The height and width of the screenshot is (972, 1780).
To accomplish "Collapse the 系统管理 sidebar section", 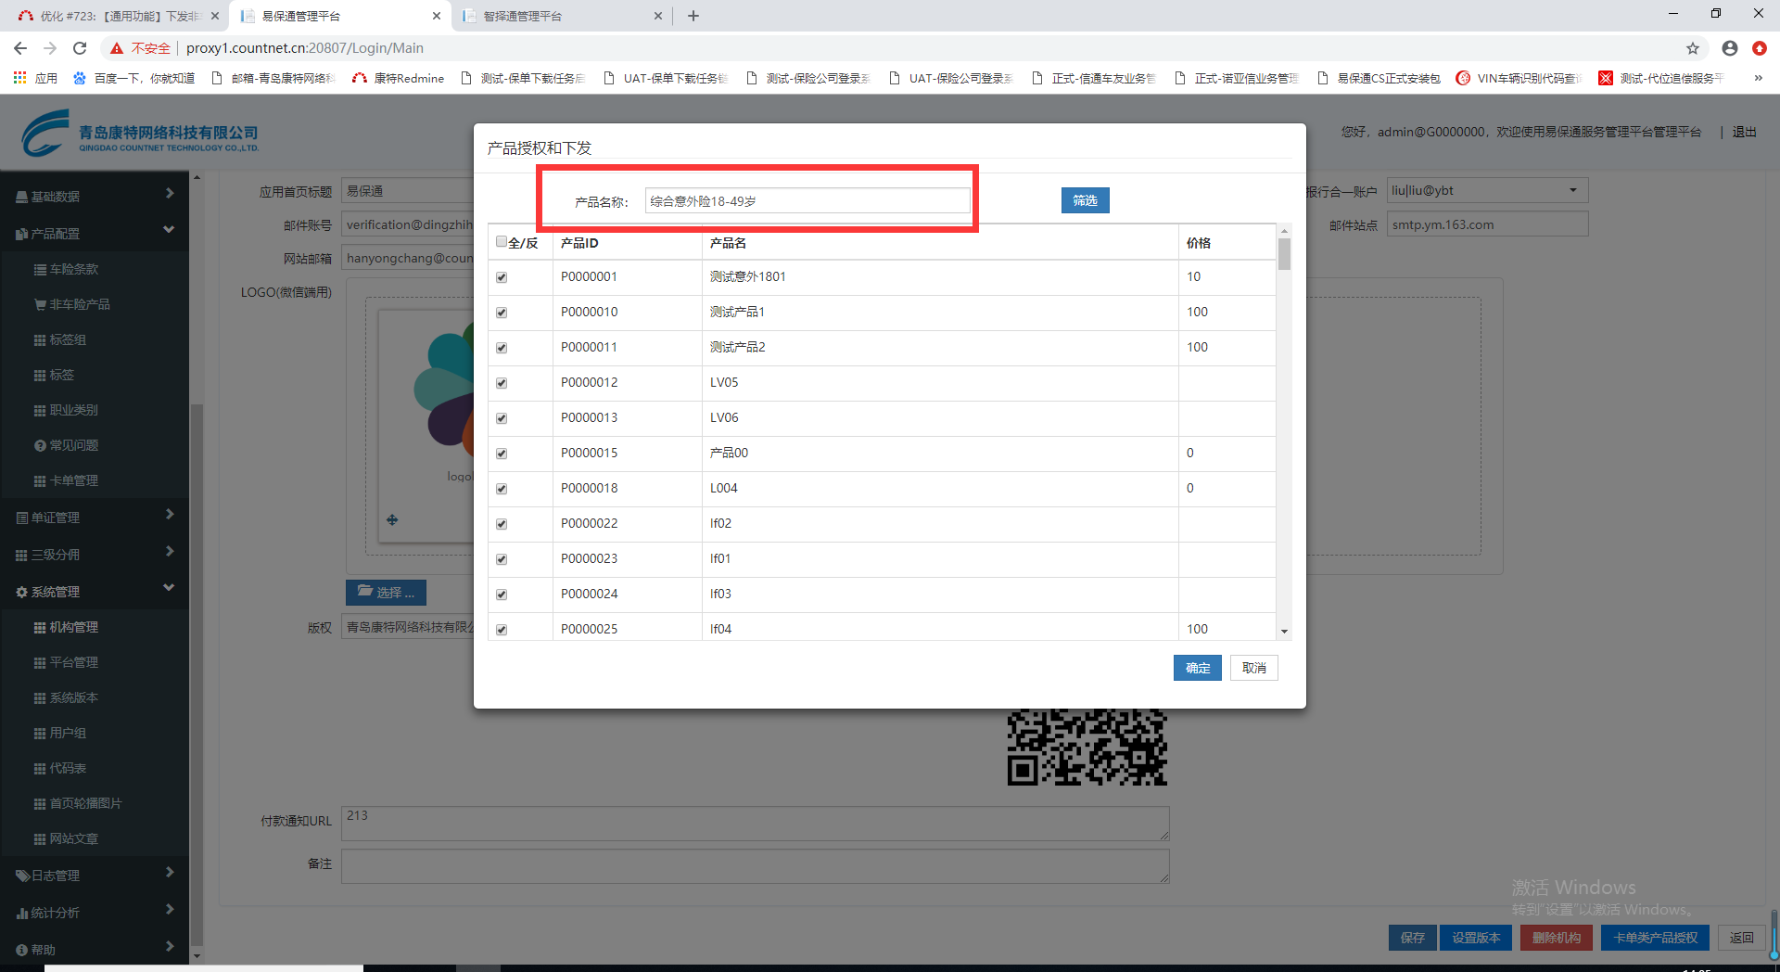I will coord(95,591).
